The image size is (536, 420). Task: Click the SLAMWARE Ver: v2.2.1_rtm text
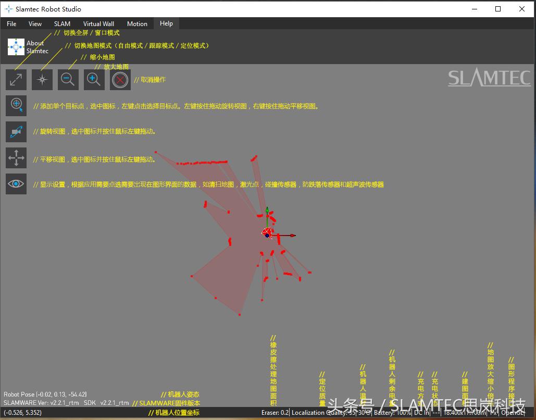tap(41, 403)
